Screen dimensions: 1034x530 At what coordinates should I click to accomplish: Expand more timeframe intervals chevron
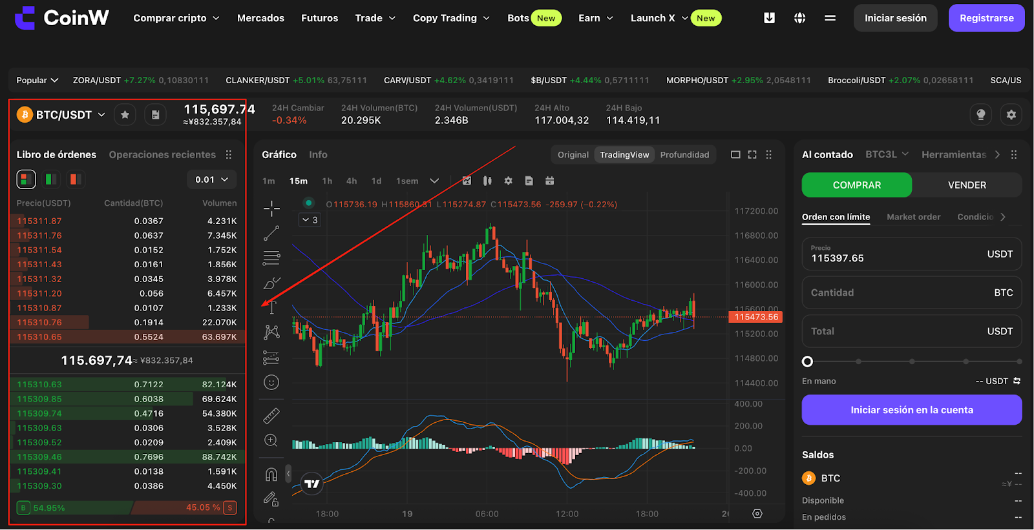[434, 181]
